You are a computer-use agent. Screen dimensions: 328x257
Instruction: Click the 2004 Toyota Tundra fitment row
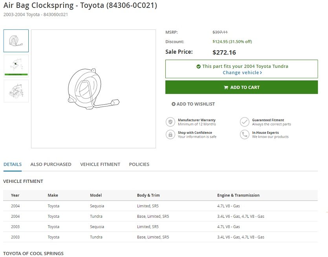point(160,216)
